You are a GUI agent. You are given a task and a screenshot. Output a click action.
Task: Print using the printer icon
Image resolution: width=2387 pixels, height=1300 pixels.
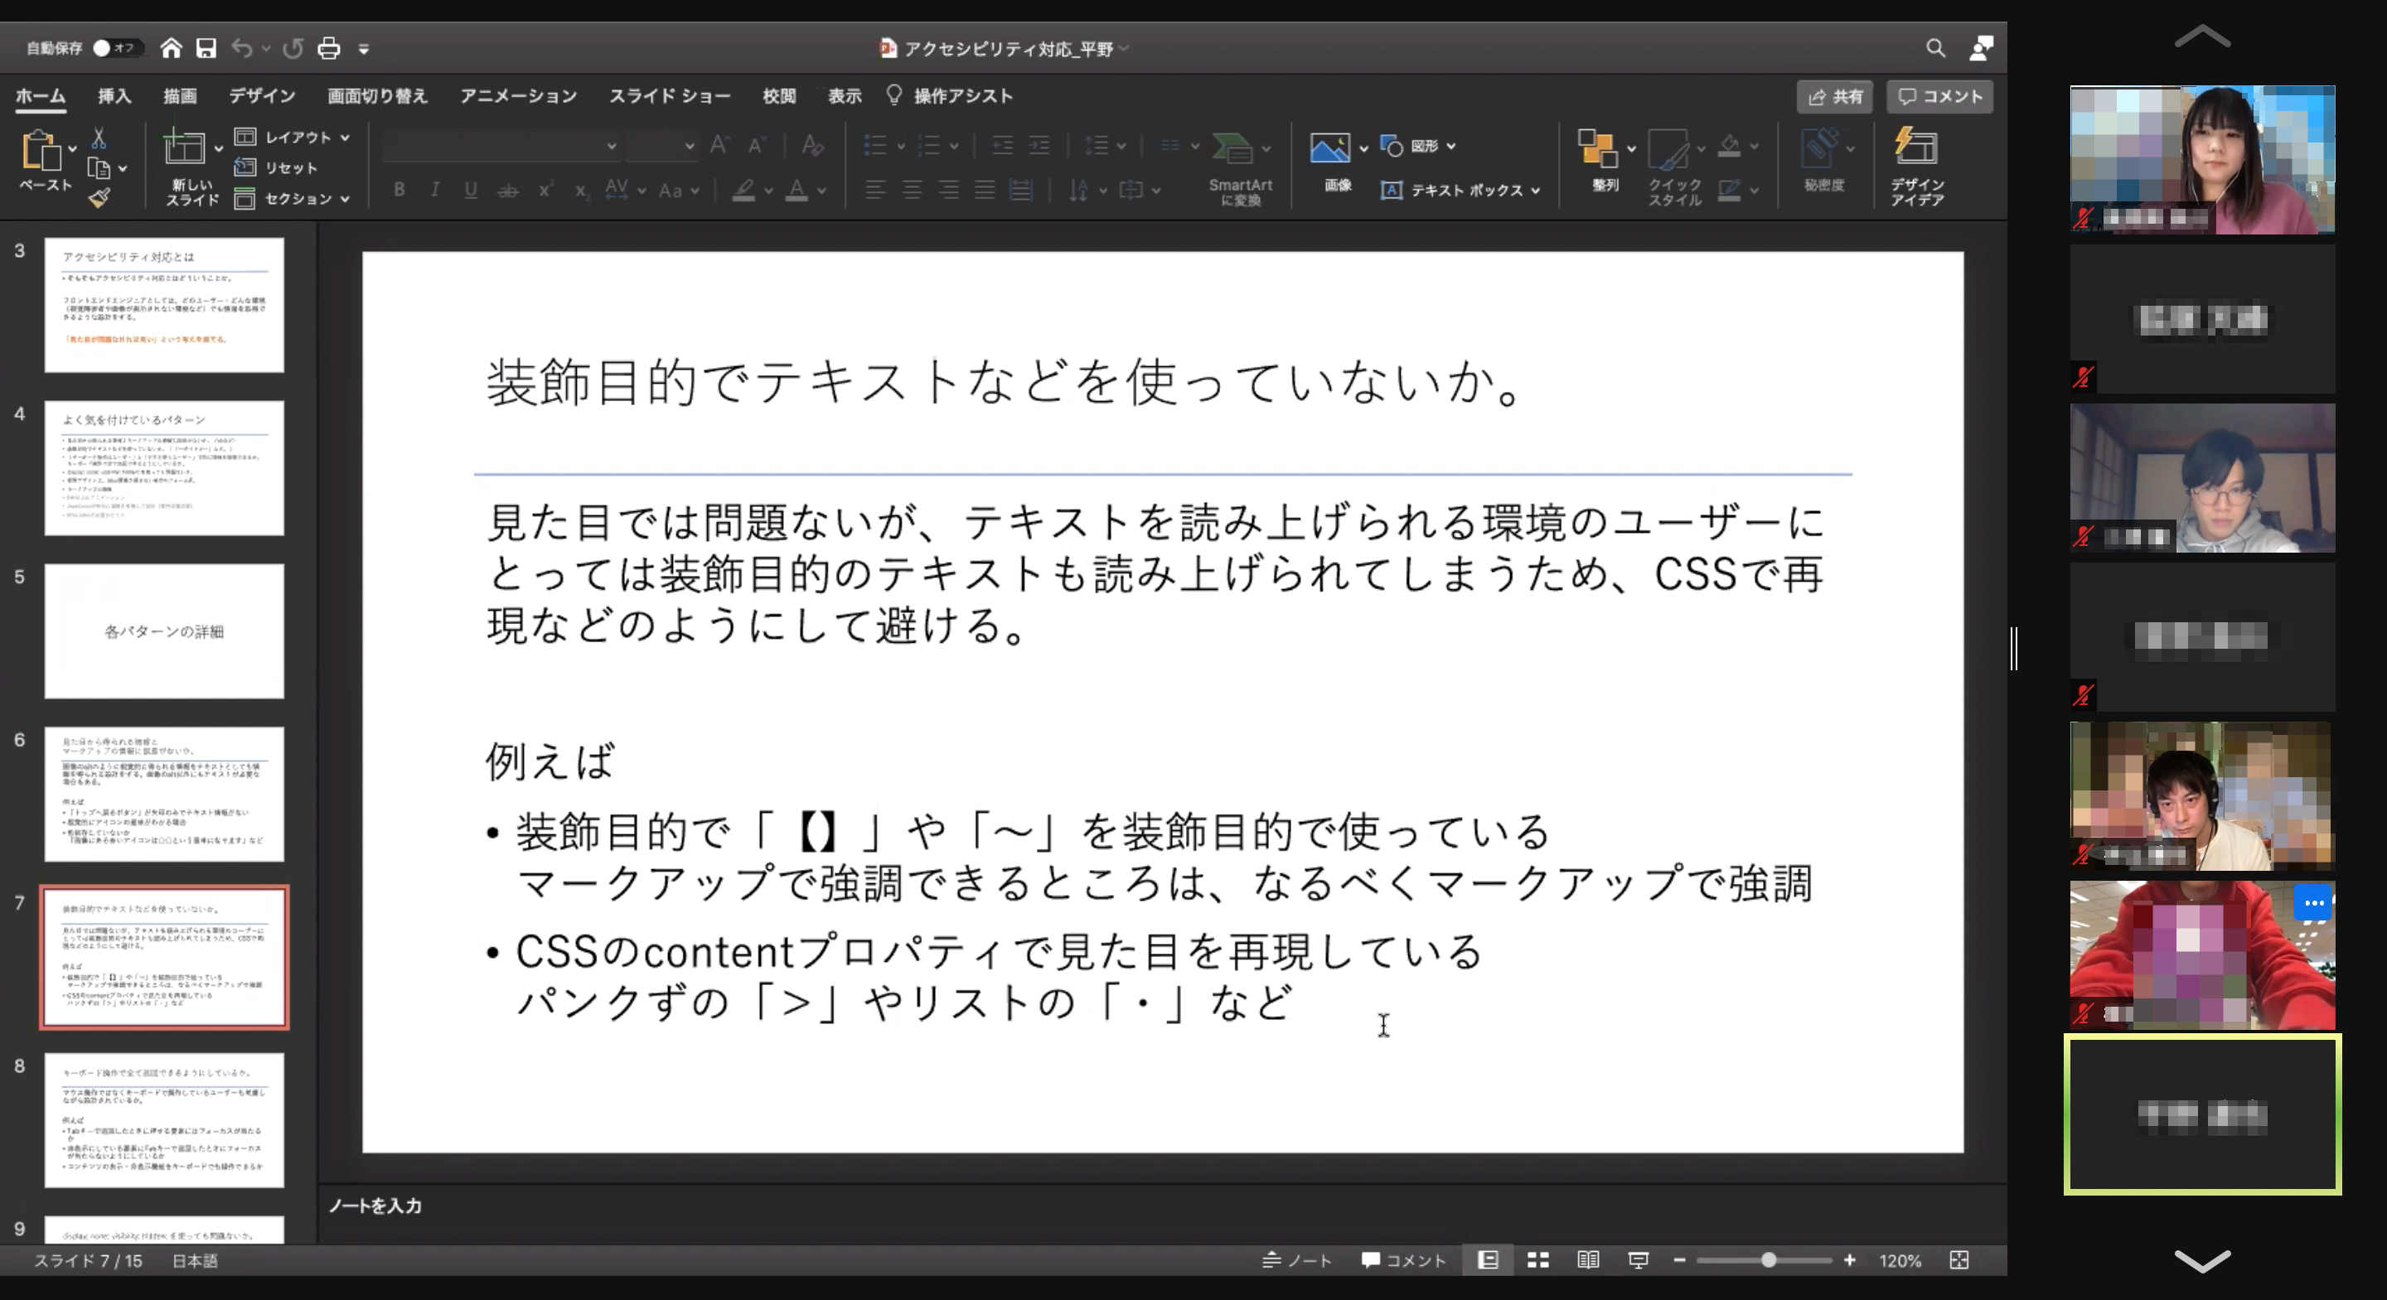329,48
